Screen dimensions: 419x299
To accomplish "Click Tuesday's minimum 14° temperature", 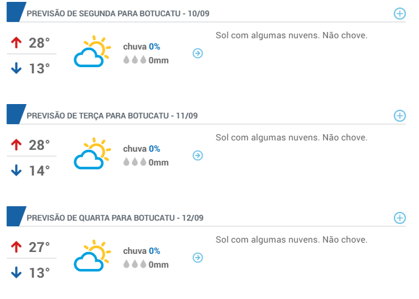I will click(40, 170).
